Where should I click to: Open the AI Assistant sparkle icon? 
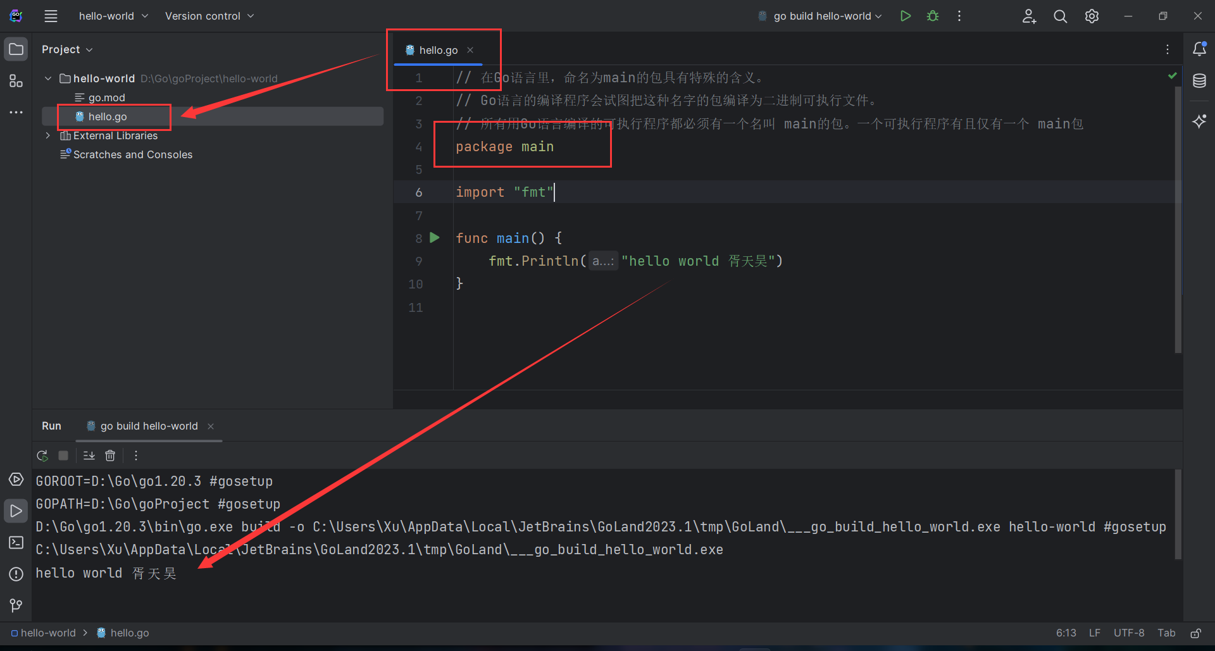pyautogui.click(x=1199, y=121)
